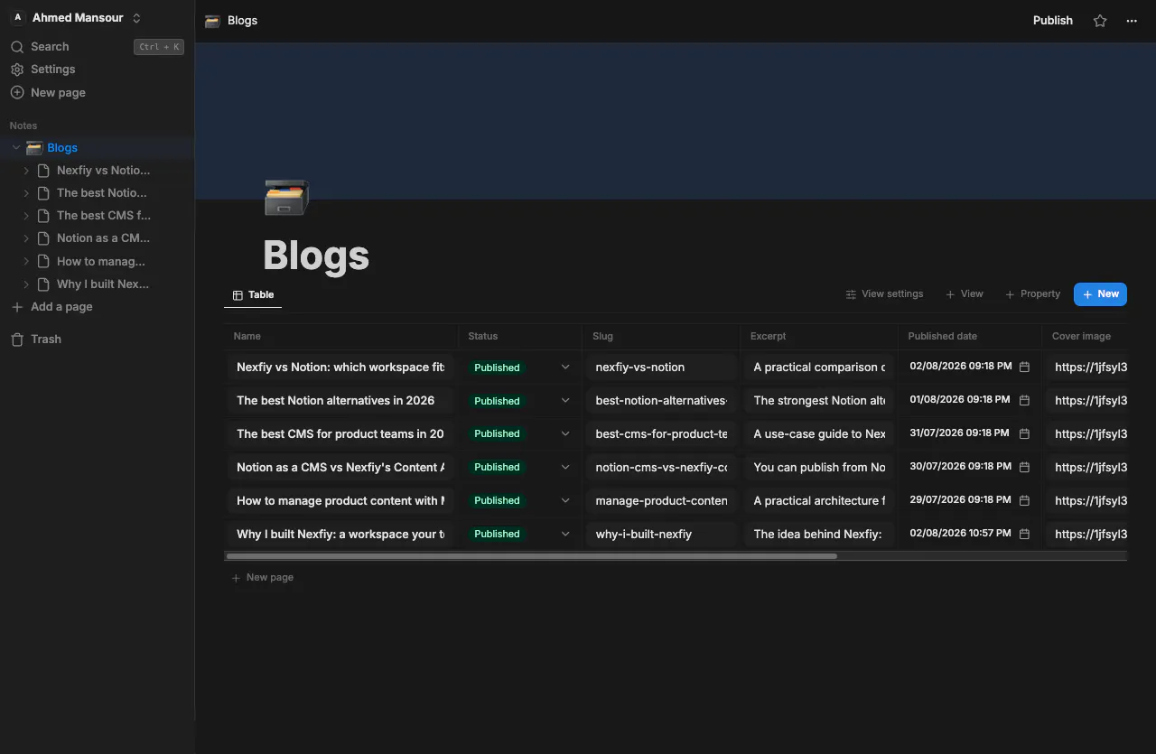1156x754 pixels.
Task: Click the page icon for Nexfiy vs Notio...
Action: (x=42, y=171)
